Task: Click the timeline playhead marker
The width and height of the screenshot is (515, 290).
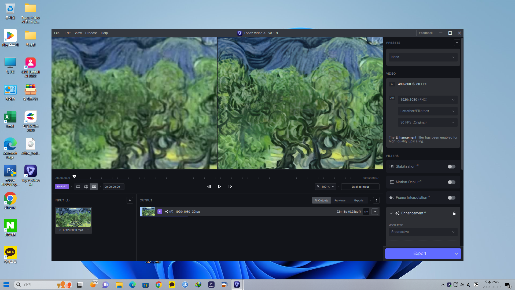Action: pos(74,176)
